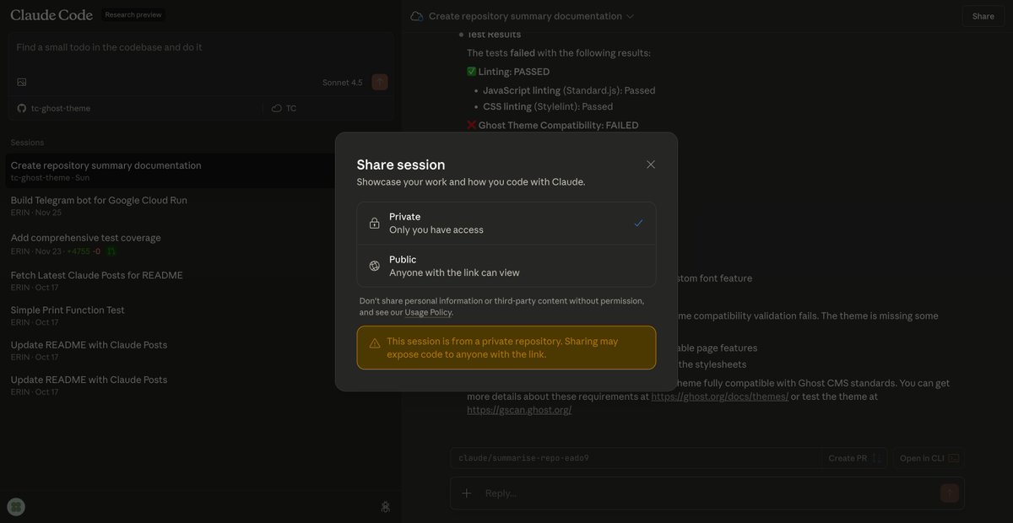Open the Usage Policy link
1013x523 pixels.
(430, 310)
